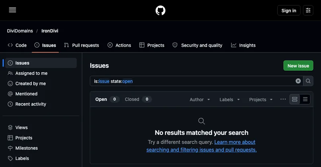Open the Actions tab
The image size is (321, 167).
(119, 45)
